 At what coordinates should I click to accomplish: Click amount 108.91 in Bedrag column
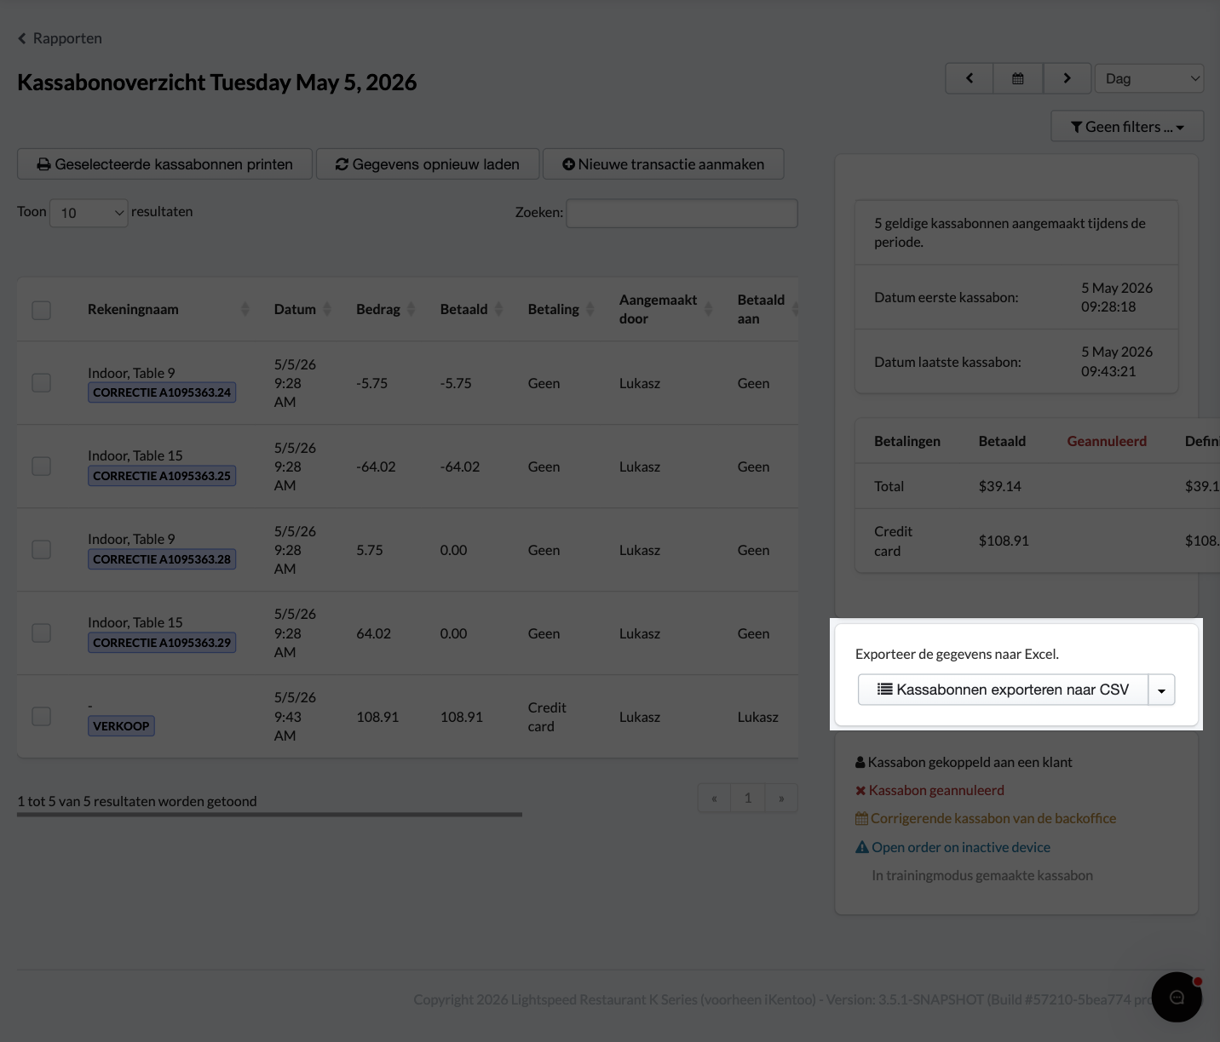pyautogui.click(x=377, y=717)
